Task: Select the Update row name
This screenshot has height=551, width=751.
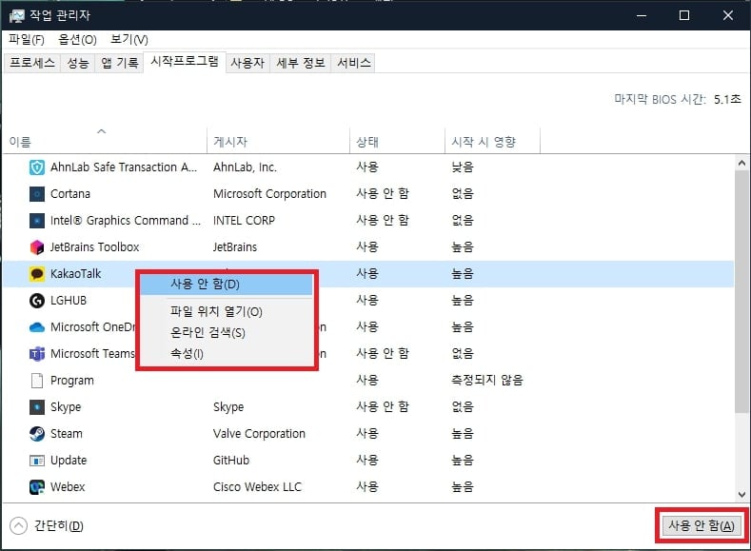Action: tap(69, 461)
